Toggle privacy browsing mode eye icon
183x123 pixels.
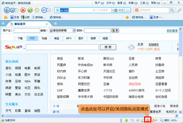coord(148,120)
